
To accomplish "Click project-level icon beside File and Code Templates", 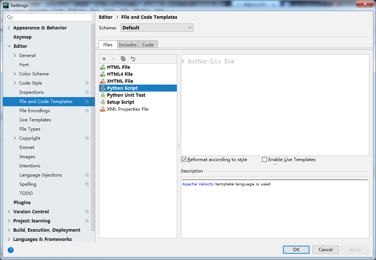I will coord(87,101).
